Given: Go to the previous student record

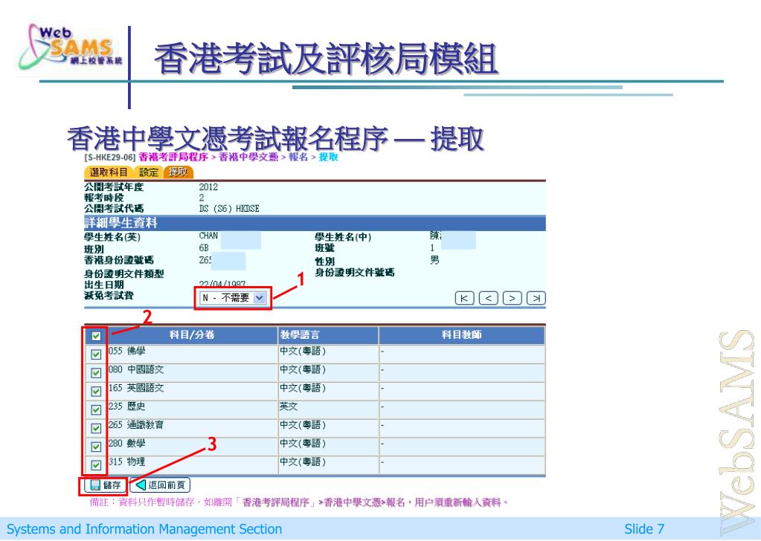Looking at the screenshot, I should 488,298.
